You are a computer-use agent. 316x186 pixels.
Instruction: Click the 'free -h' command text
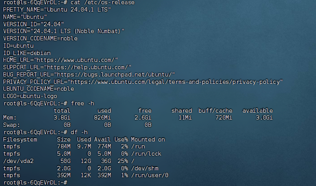pos(82,103)
